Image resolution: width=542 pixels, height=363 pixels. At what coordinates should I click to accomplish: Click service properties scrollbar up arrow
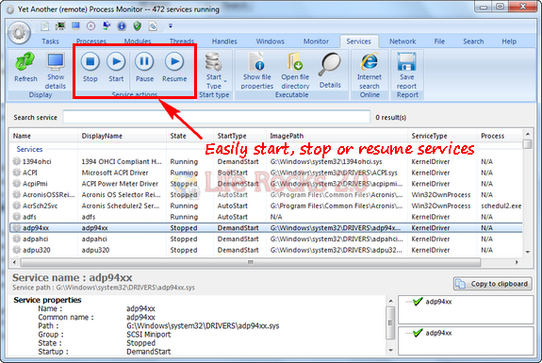390,301
